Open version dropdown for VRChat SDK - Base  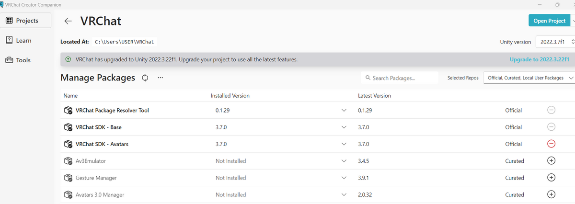coord(344,127)
